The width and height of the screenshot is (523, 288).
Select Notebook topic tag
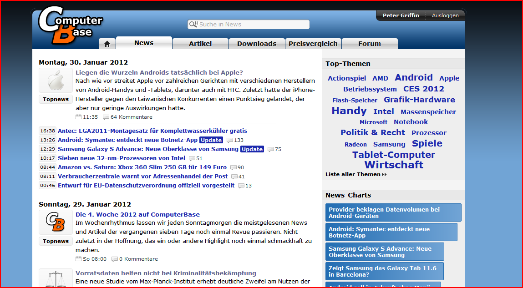pos(411,122)
